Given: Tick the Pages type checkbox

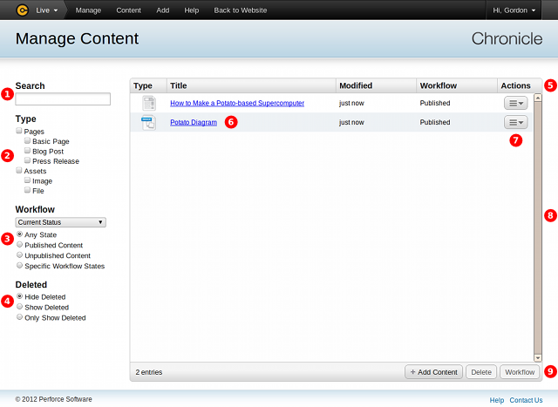Looking at the screenshot, I should click(x=19, y=131).
